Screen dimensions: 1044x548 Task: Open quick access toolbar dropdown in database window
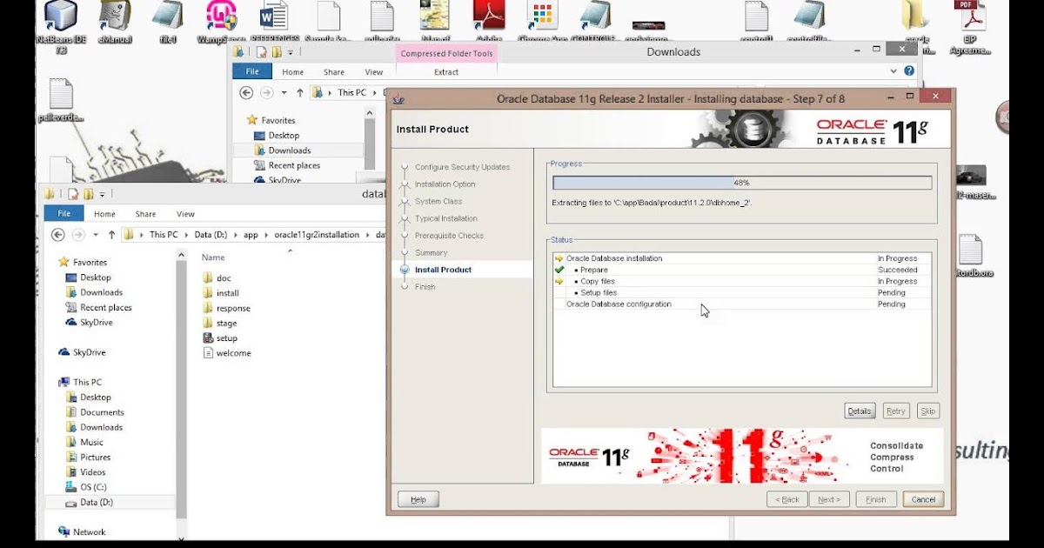point(103,194)
